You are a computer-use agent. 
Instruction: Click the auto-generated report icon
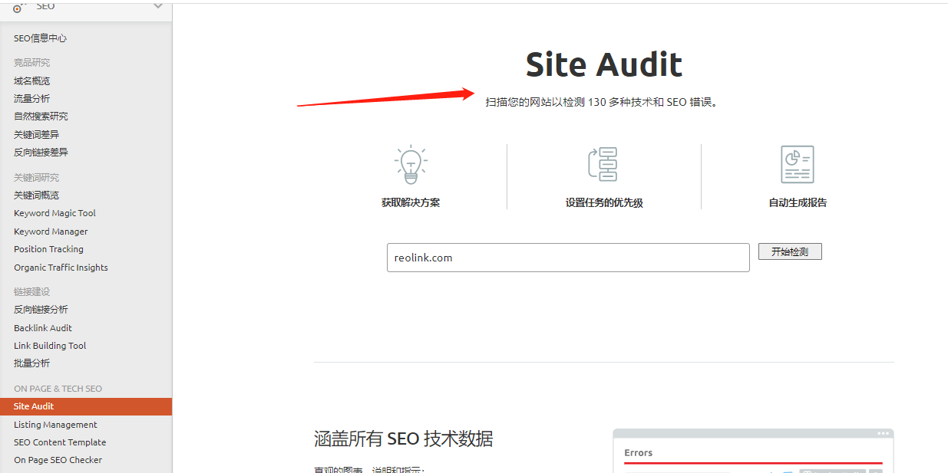click(797, 164)
